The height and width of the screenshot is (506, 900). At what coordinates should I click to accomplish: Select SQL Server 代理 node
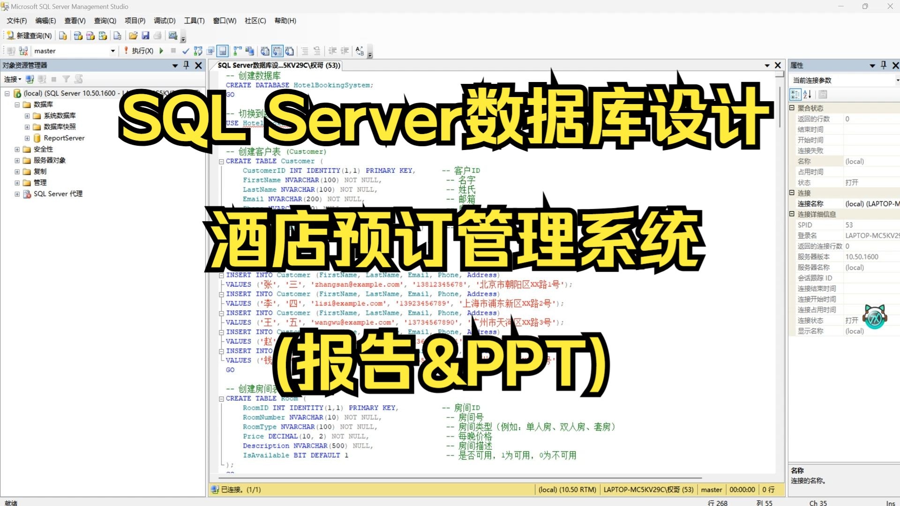point(58,194)
